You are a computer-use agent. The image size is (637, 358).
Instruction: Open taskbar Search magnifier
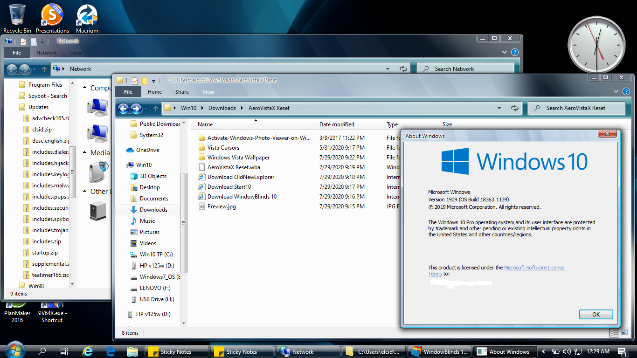[x=42, y=351]
